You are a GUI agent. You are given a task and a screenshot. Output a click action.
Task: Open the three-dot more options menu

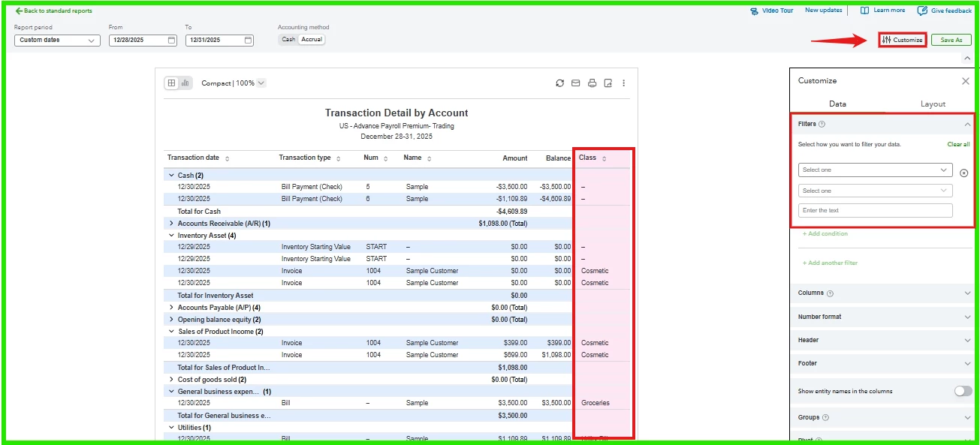pos(624,83)
